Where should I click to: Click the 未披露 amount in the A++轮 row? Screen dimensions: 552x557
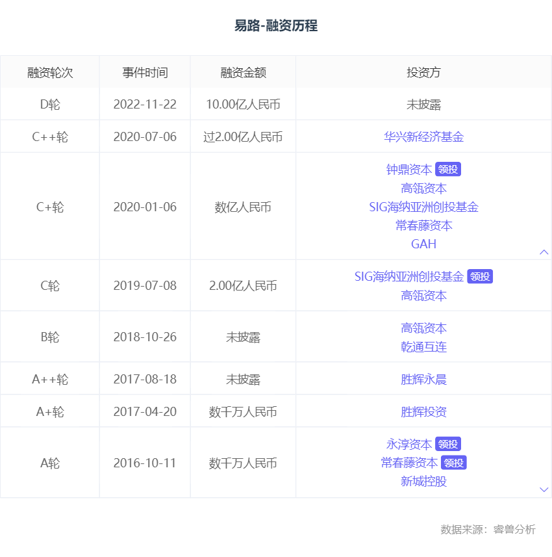coord(243,380)
